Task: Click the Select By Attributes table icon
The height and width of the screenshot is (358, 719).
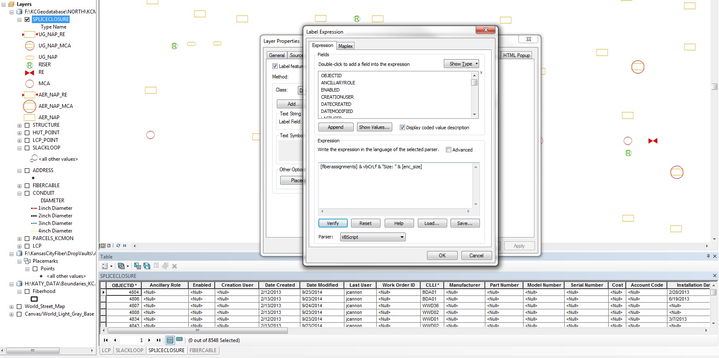Action: pyautogui.click(x=138, y=266)
